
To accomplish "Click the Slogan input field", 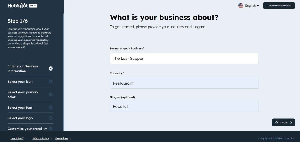I will tap(184, 107).
